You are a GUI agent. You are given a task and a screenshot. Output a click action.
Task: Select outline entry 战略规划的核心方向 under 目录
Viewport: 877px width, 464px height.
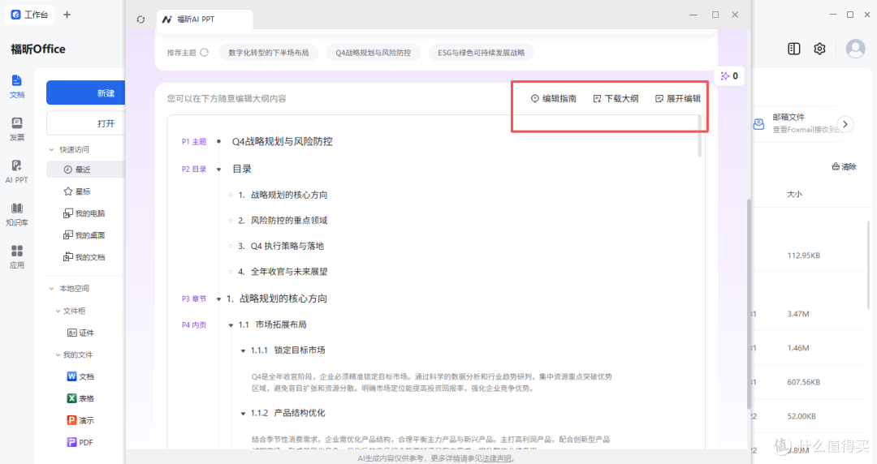click(x=289, y=195)
